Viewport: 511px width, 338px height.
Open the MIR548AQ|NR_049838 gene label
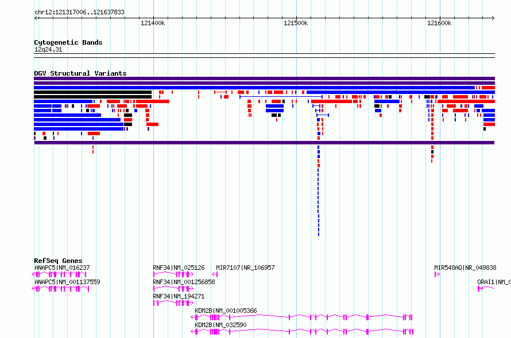point(465,268)
